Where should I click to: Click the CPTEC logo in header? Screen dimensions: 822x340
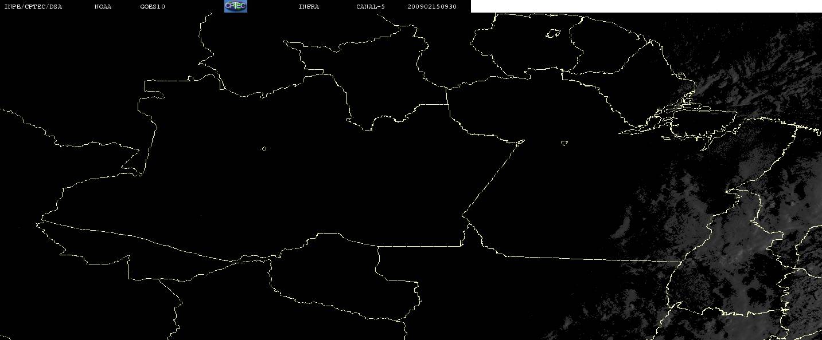pyautogui.click(x=235, y=6)
